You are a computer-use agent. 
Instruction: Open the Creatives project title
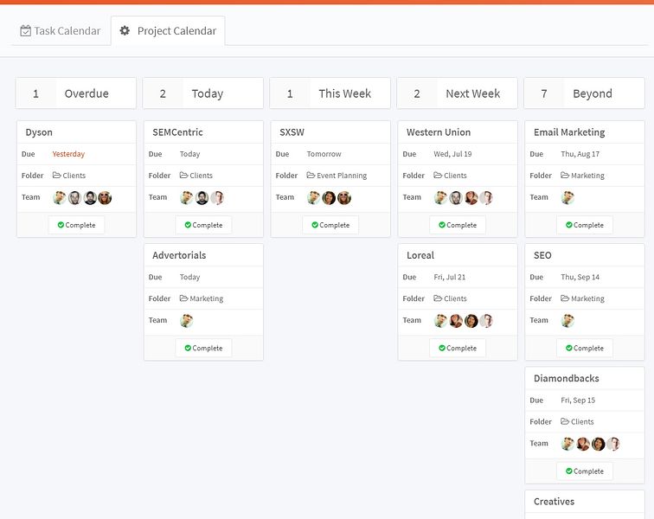tap(554, 502)
